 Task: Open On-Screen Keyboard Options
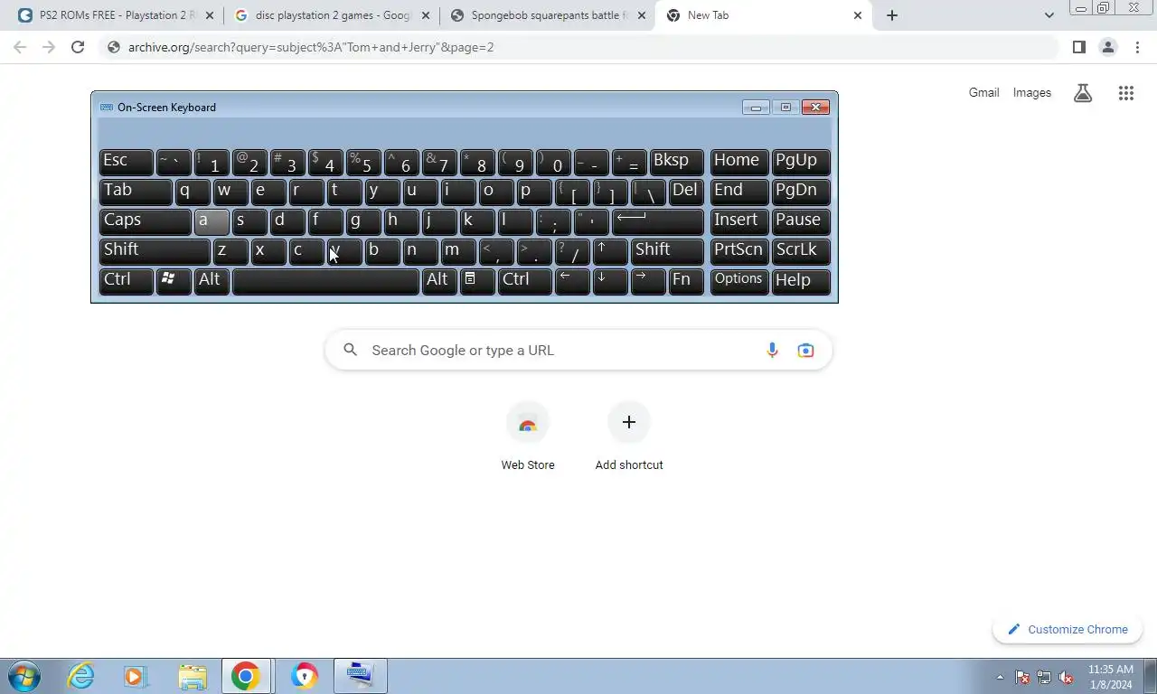tap(739, 281)
